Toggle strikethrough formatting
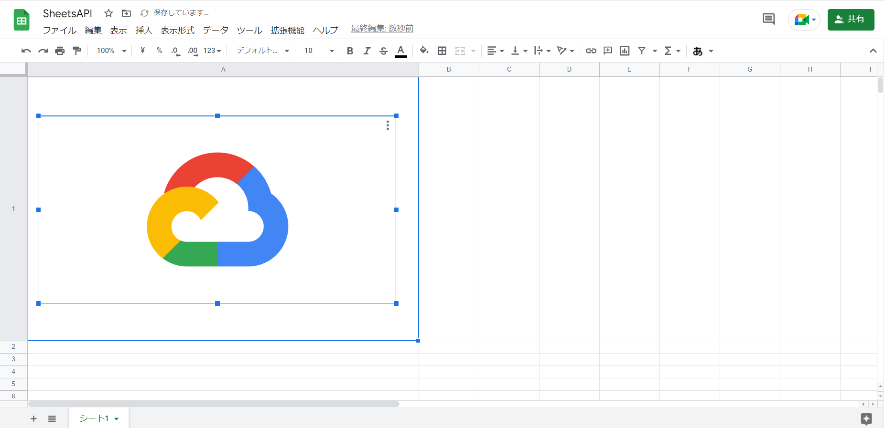Image resolution: width=885 pixels, height=428 pixels. [383, 51]
